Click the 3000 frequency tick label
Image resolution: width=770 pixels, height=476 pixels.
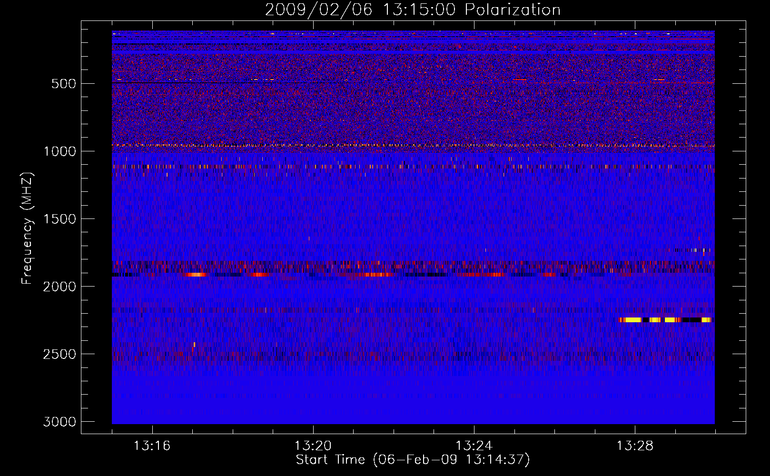coord(59,422)
